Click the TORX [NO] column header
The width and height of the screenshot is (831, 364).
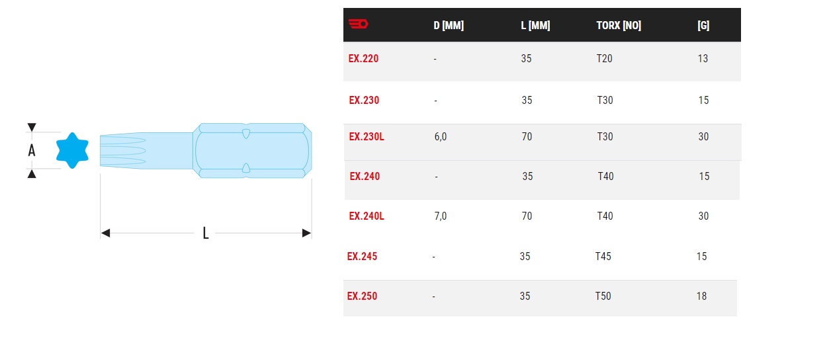tap(619, 26)
